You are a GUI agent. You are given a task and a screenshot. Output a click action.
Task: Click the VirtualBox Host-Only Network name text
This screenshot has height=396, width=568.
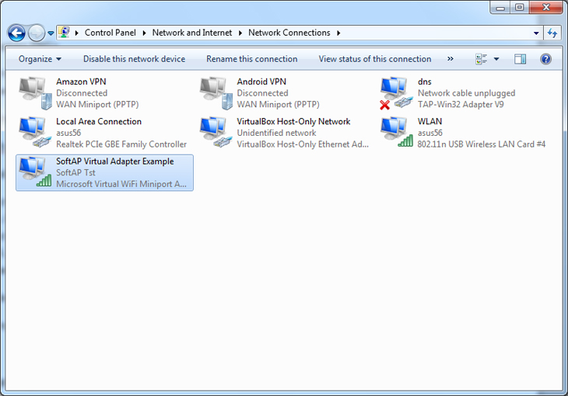293,121
